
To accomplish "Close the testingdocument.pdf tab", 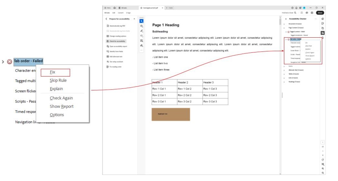I will click(162, 8).
